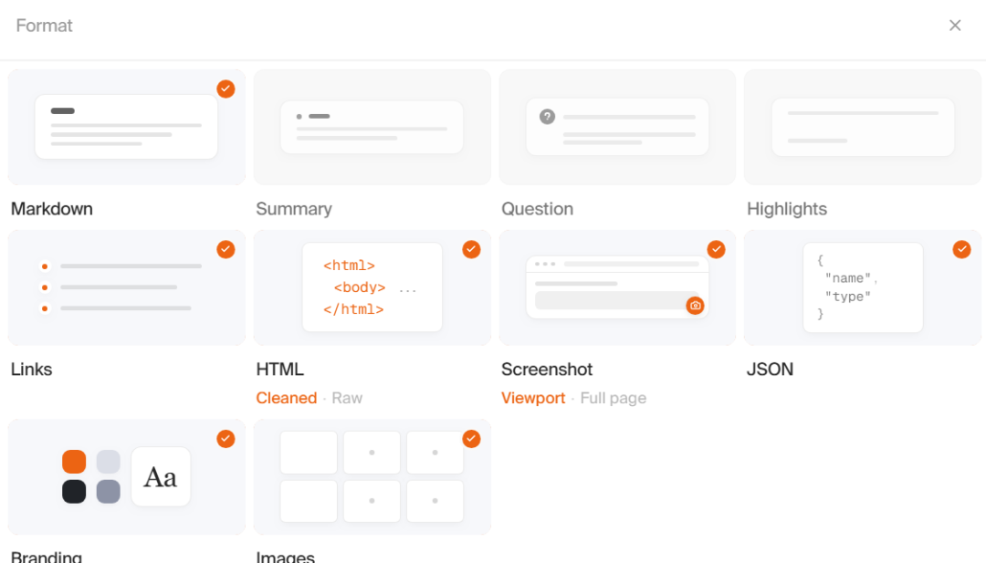986x563 pixels.
Task: Choose Viewport screenshot option
Action: (x=533, y=398)
